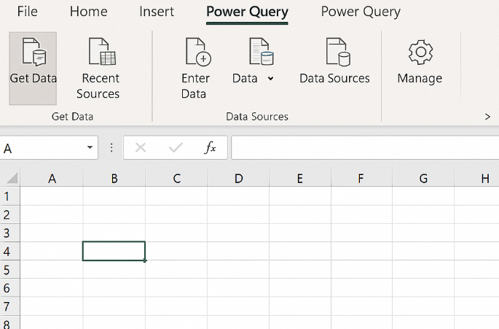Click the Enter Data icon
Screen dimensions: 499x329
(198, 52)
